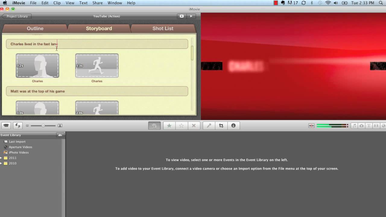This screenshot has height=217, width=386.
Task: Play the project from beginning
Action: (191, 16)
